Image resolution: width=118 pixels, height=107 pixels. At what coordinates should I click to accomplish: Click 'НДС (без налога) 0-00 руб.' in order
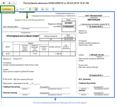pos(23,79)
